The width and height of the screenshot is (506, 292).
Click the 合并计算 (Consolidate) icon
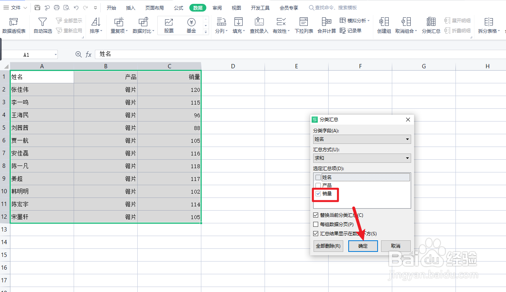coord(328,25)
